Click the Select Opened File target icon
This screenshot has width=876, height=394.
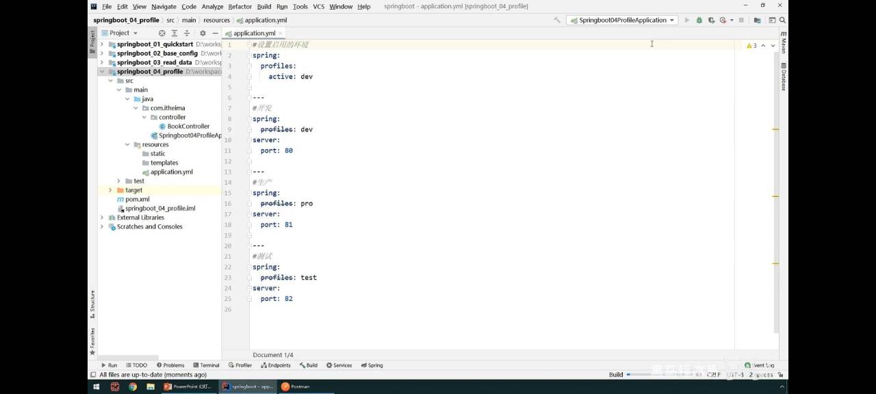[162, 33]
